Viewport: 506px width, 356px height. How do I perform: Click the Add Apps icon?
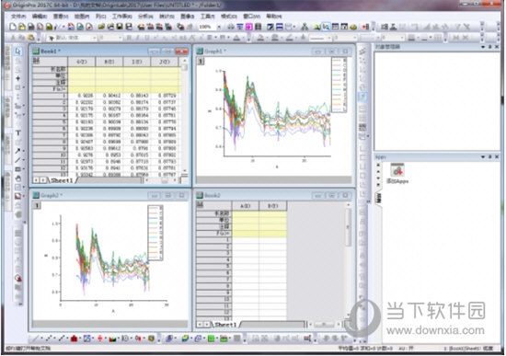397,170
